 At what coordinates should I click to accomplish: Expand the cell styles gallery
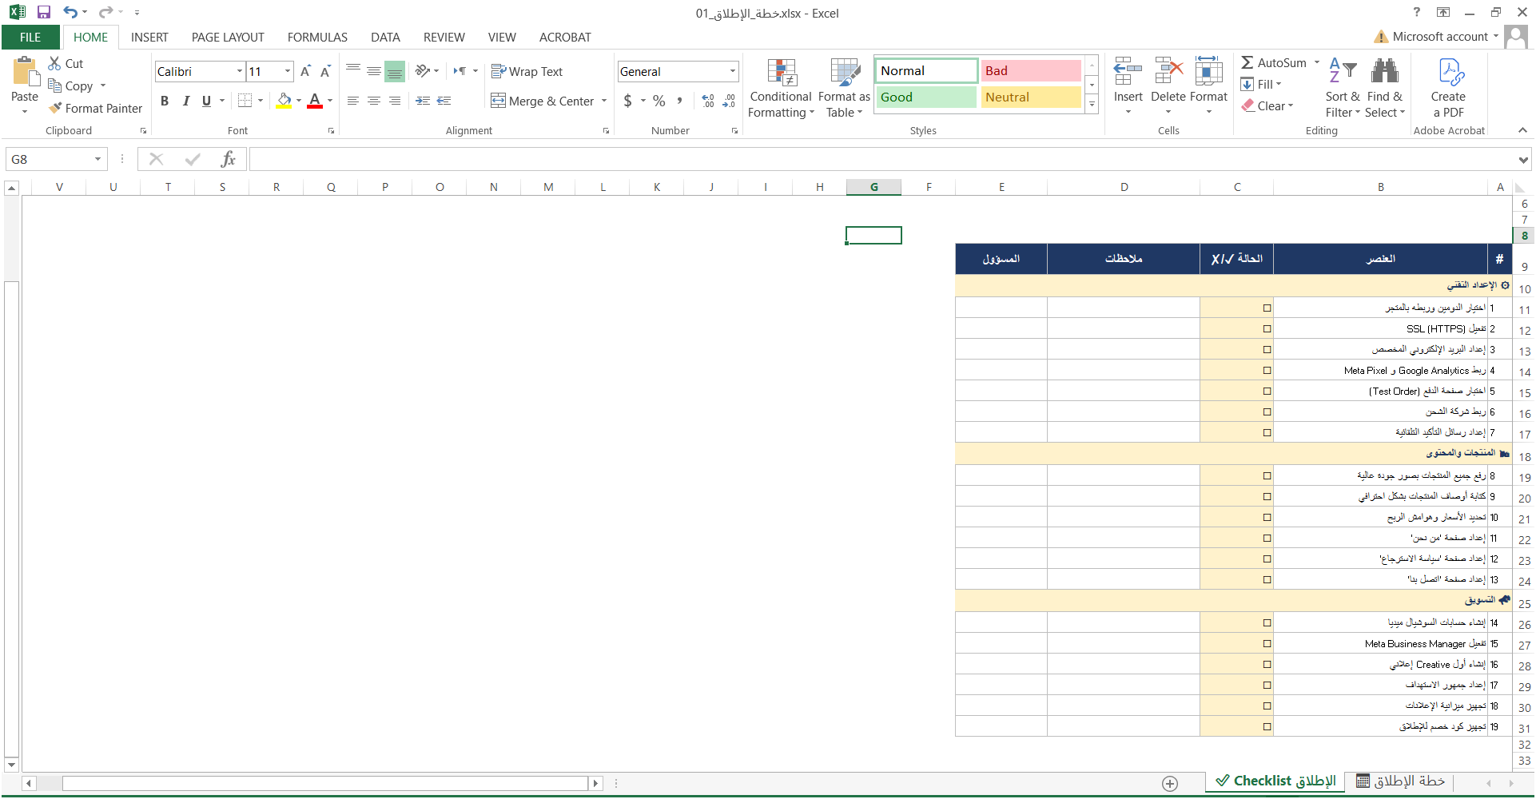[1092, 105]
